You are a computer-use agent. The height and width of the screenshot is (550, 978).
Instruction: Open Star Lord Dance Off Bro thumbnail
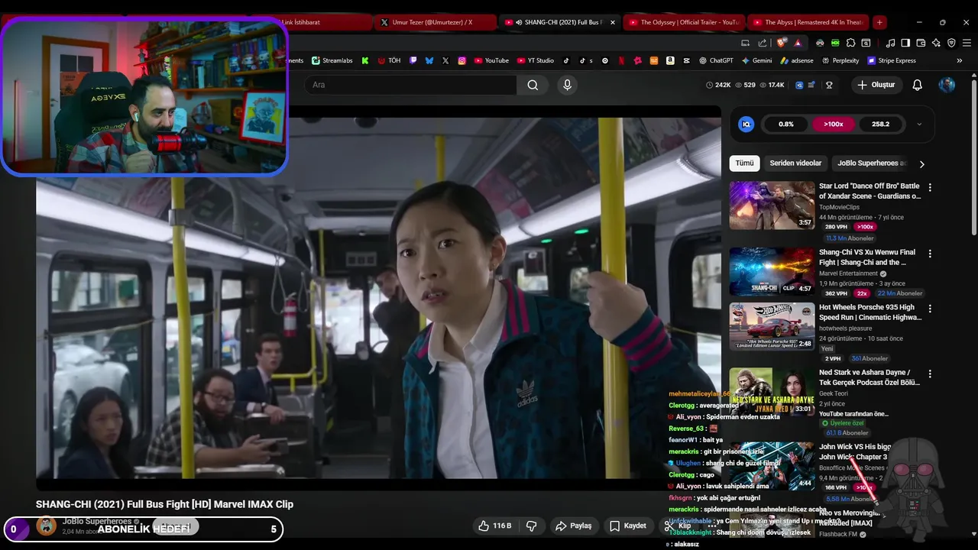coord(772,205)
